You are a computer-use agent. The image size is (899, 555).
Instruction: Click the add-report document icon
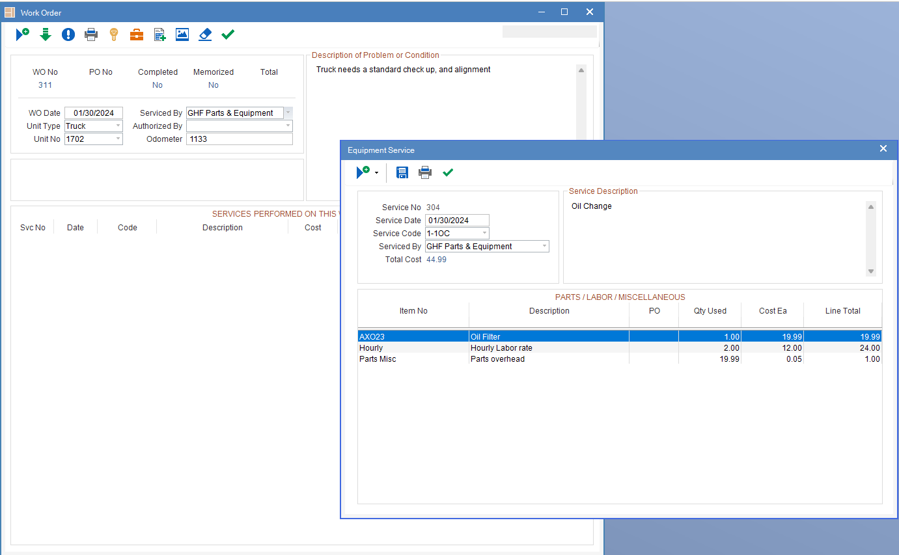pyautogui.click(x=159, y=34)
